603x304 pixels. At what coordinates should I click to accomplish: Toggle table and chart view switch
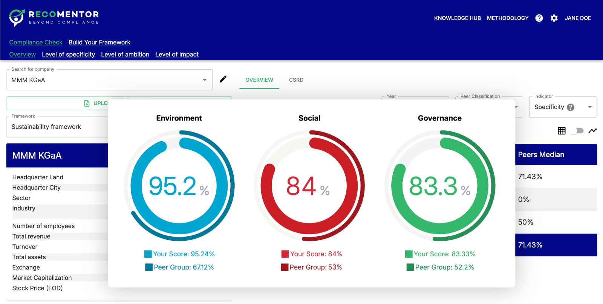pos(577,131)
